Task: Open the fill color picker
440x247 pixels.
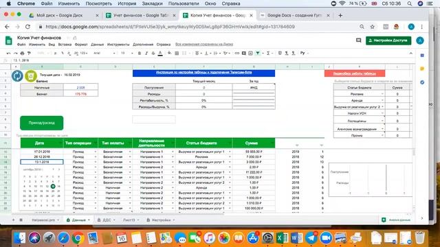Action: (170, 54)
